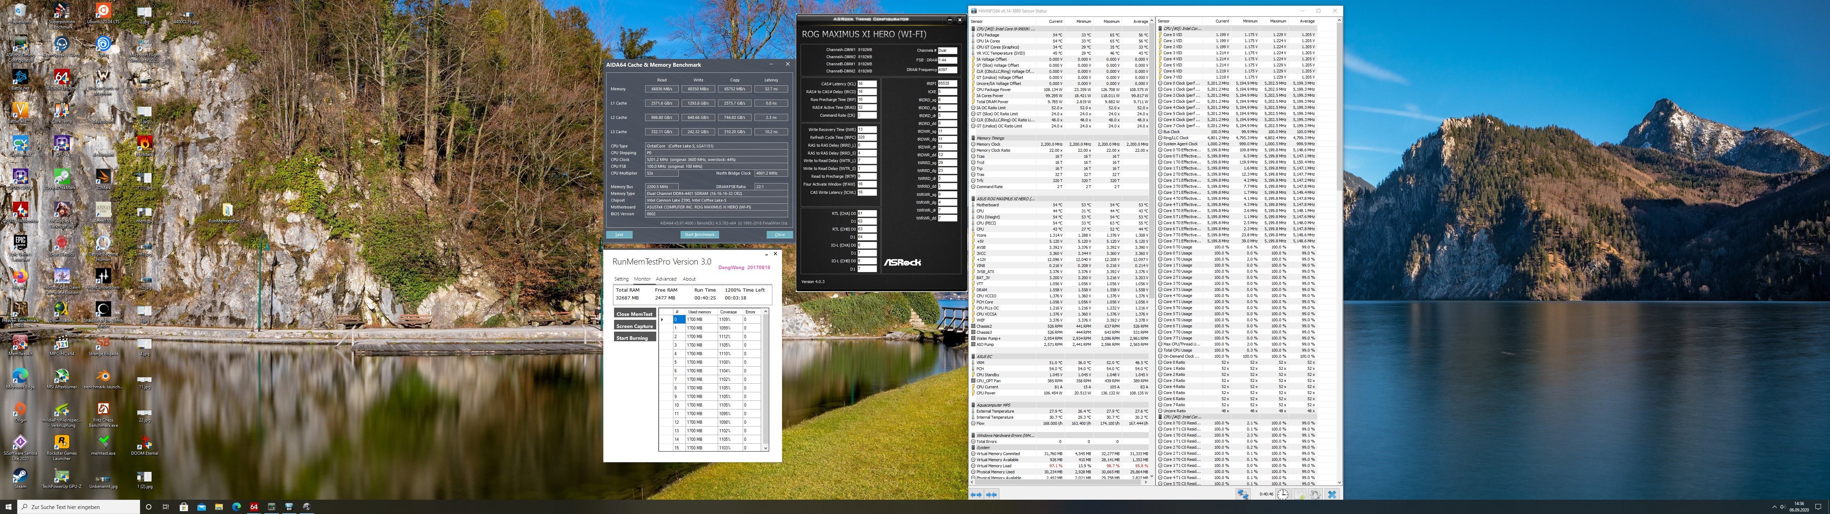1830x514 pixels.
Task: Click HWiNFO settings icon beside the blue X
Action: (x=1316, y=494)
